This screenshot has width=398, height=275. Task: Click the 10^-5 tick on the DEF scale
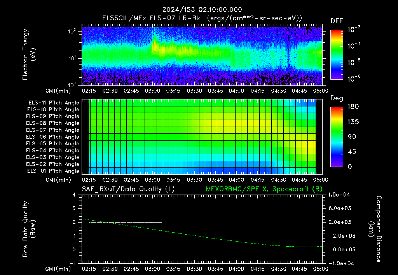coord(354,63)
